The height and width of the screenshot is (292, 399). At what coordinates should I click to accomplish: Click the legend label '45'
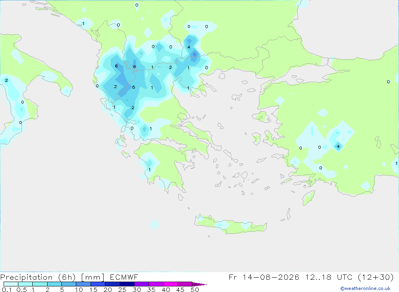coord(180,290)
